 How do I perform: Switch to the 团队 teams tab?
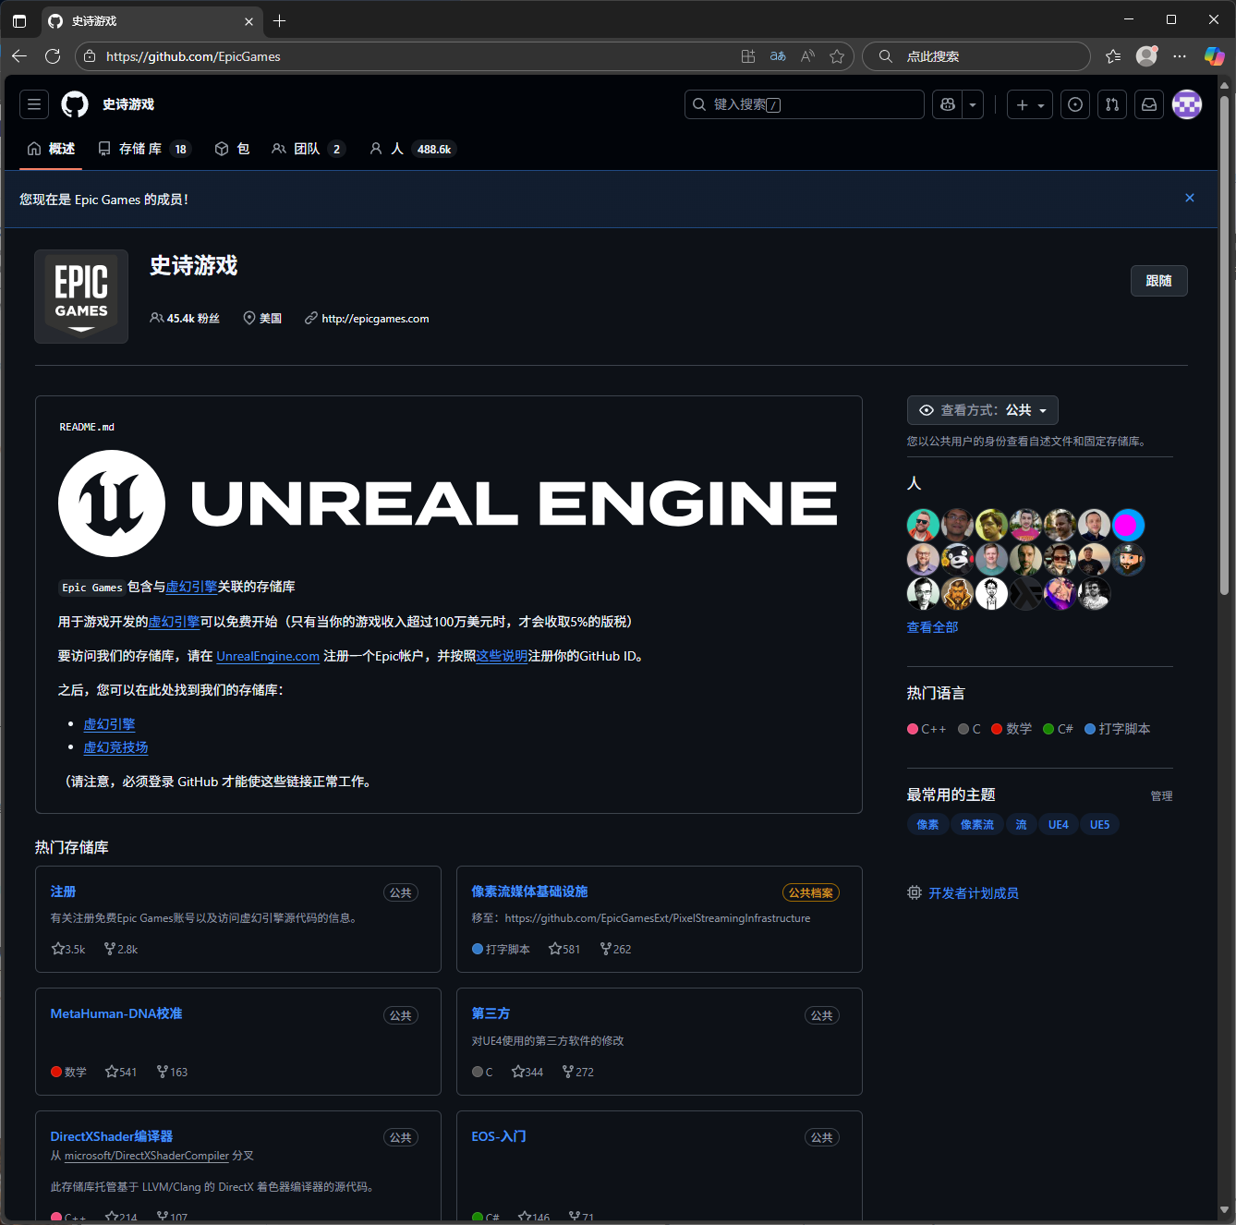tap(309, 149)
